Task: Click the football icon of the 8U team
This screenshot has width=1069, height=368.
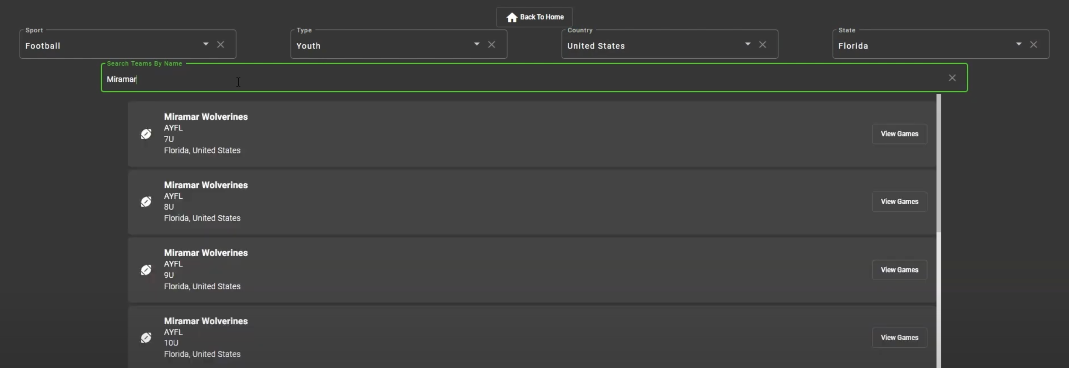Action: (146, 202)
